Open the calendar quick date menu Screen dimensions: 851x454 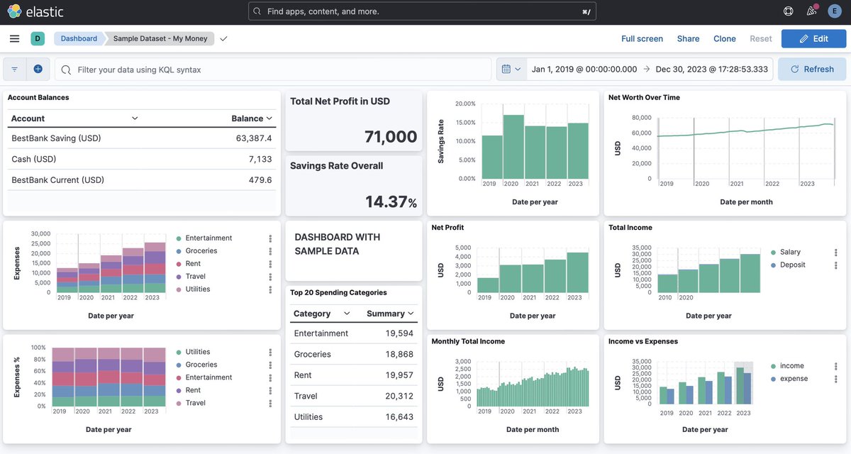[511, 69]
